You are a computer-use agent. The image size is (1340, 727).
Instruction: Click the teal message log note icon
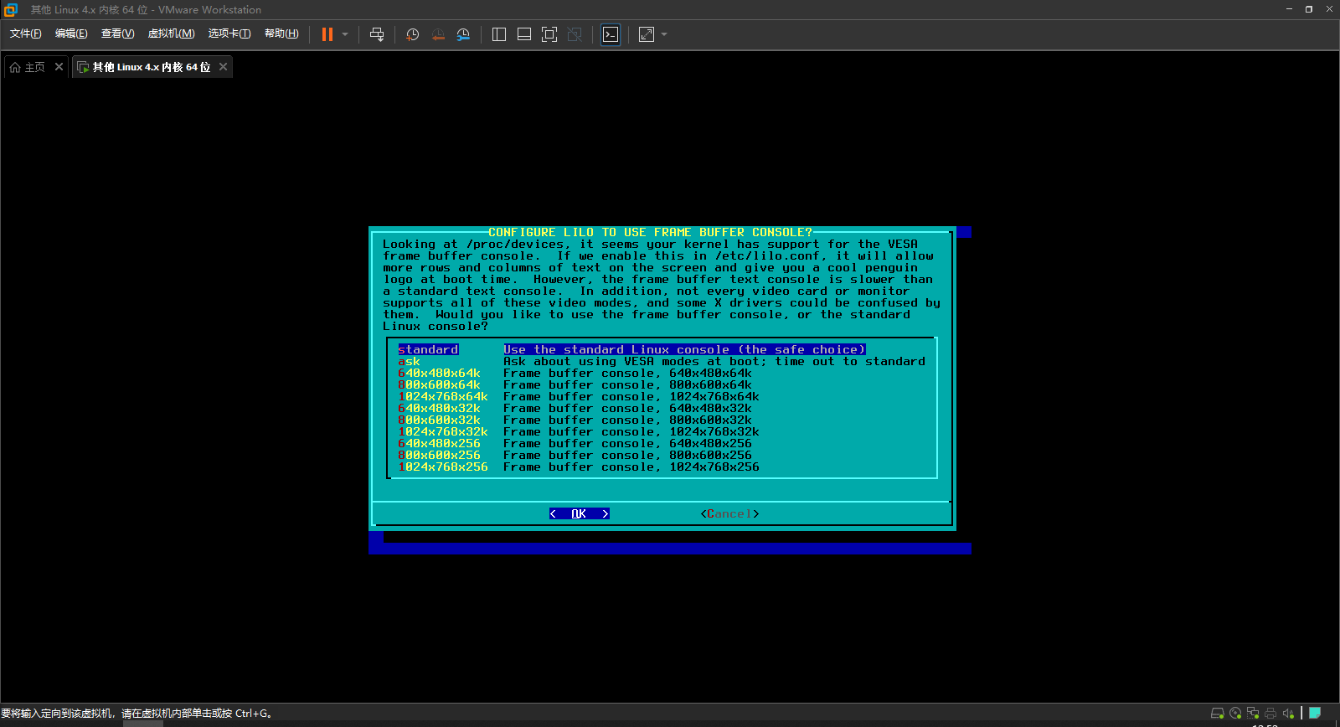click(x=1315, y=714)
